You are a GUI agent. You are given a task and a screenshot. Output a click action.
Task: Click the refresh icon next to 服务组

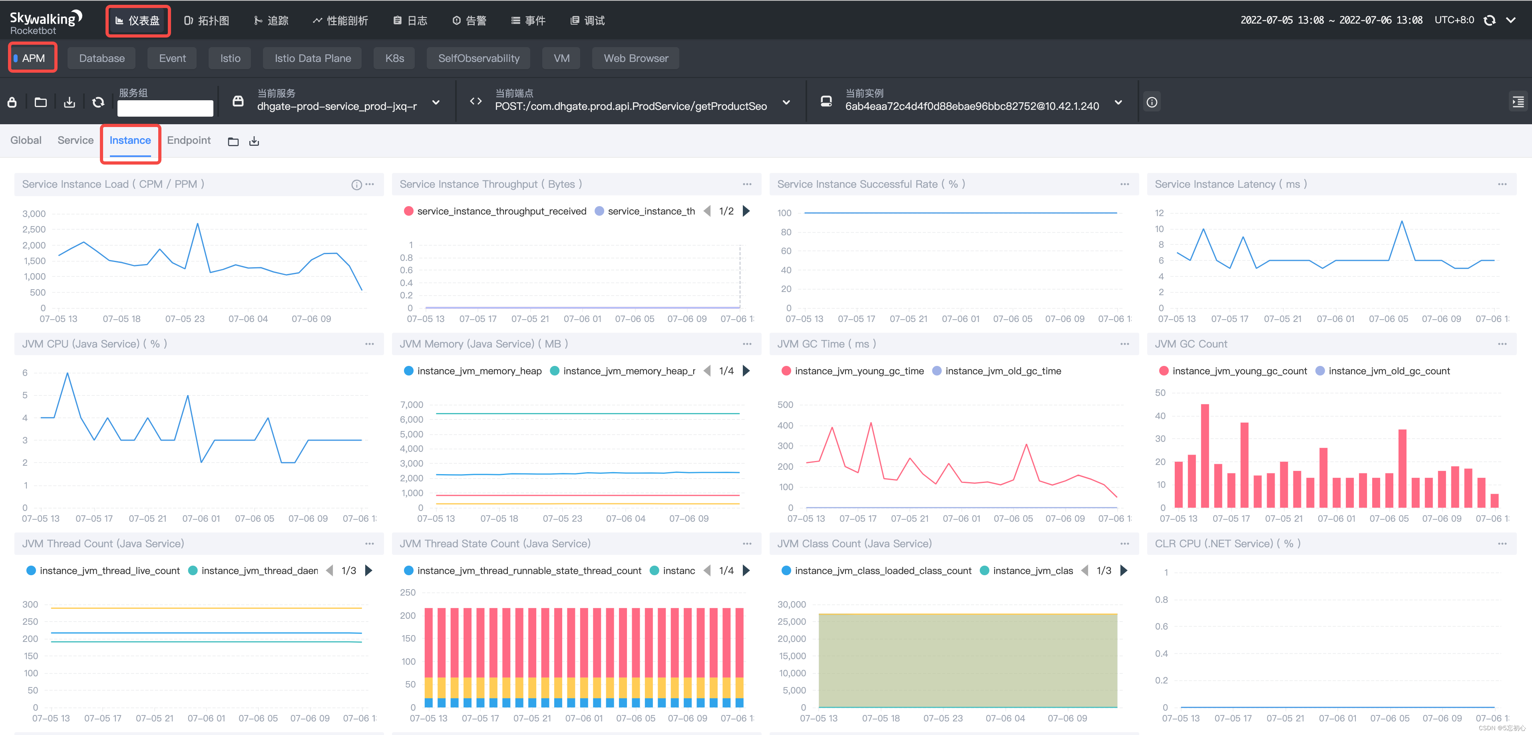(98, 102)
